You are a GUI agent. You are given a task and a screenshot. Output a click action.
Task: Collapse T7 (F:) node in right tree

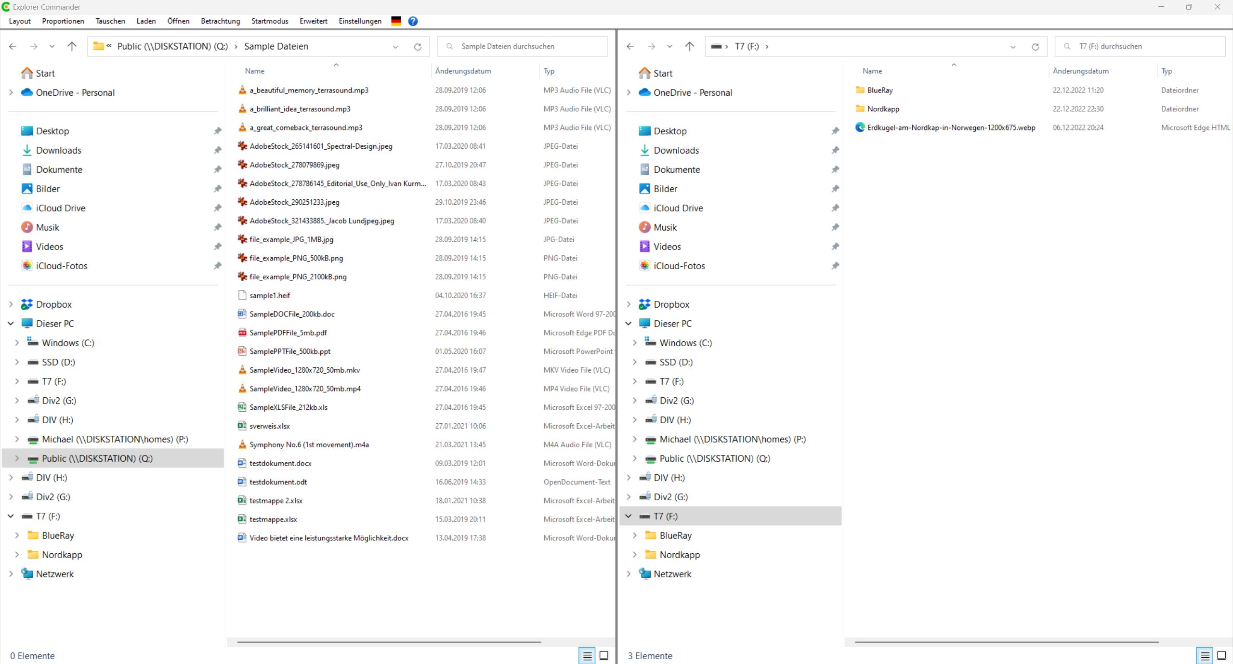pyautogui.click(x=629, y=516)
